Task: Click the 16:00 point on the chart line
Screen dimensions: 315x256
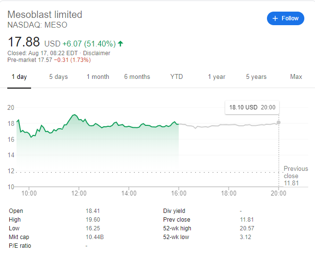Action: [x=179, y=124]
